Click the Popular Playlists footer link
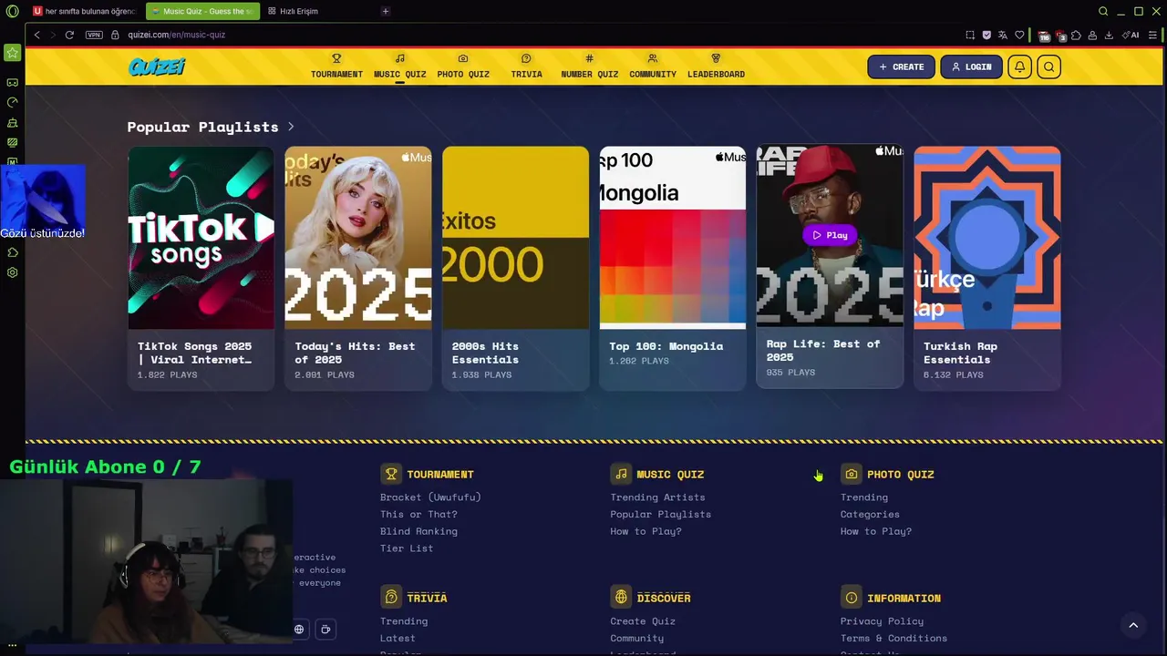The height and width of the screenshot is (656, 1167). [660, 515]
